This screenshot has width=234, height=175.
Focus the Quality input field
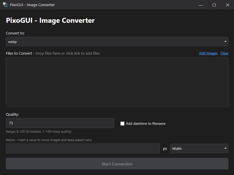coord(60,123)
